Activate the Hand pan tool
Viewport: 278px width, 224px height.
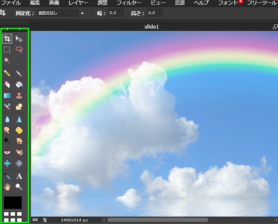(7, 187)
